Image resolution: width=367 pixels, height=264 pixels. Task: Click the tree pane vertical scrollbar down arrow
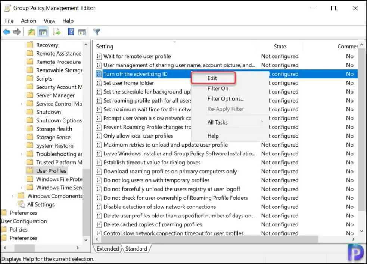(86, 240)
